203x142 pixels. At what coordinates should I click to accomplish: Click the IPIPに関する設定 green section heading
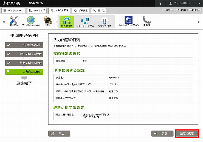[69, 70]
